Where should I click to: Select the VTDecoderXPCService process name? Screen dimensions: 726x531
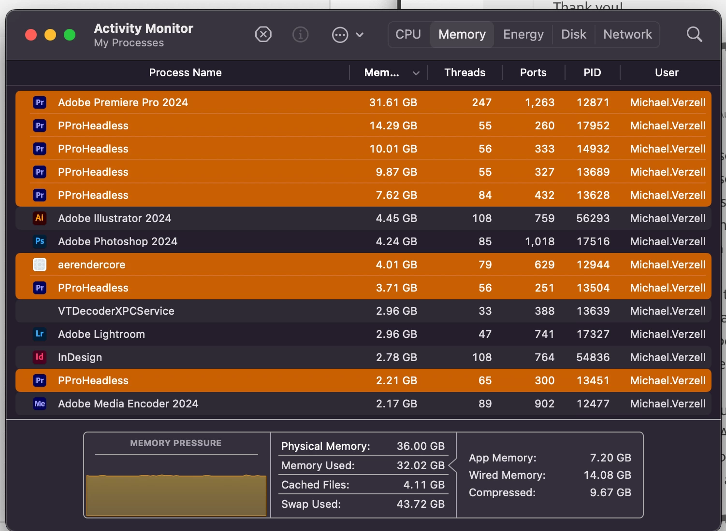pyautogui.click(x=116, y=311)
